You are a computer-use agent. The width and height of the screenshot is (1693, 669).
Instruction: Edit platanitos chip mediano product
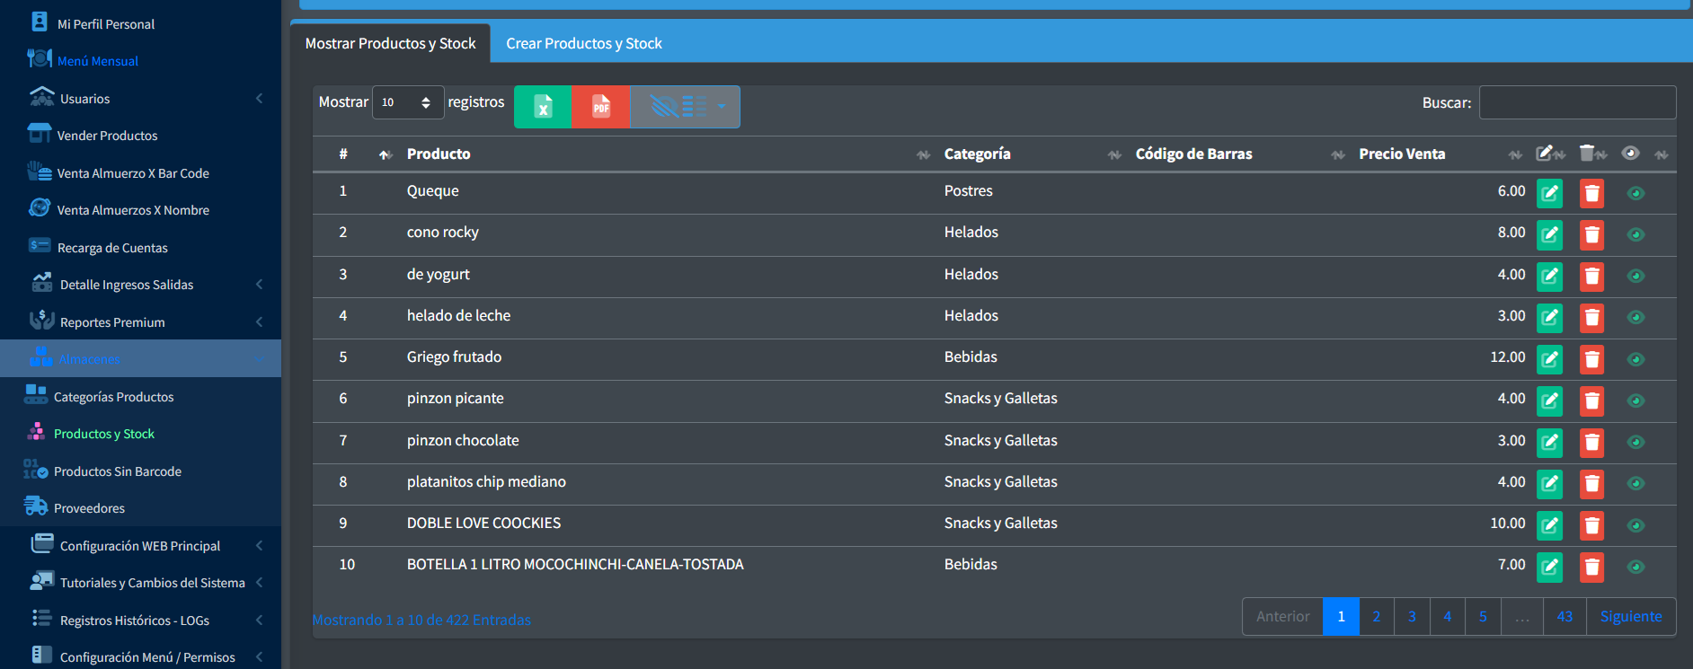(1549, 483)
